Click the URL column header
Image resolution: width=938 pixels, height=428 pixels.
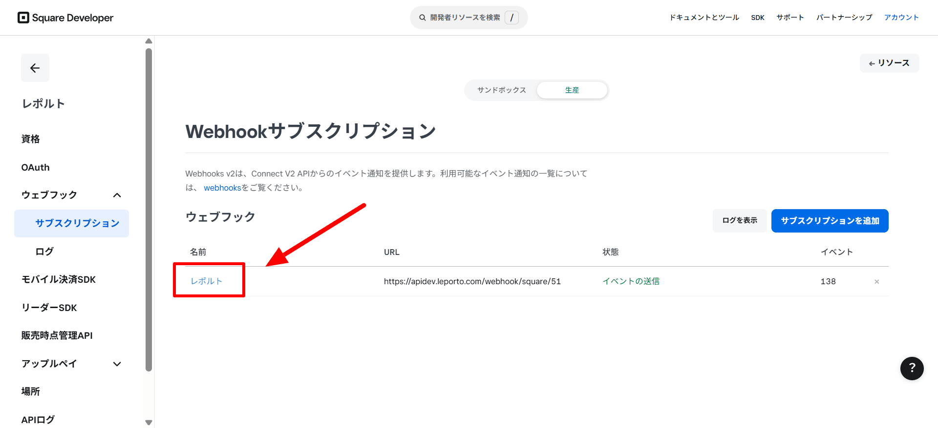pos(391,252)
